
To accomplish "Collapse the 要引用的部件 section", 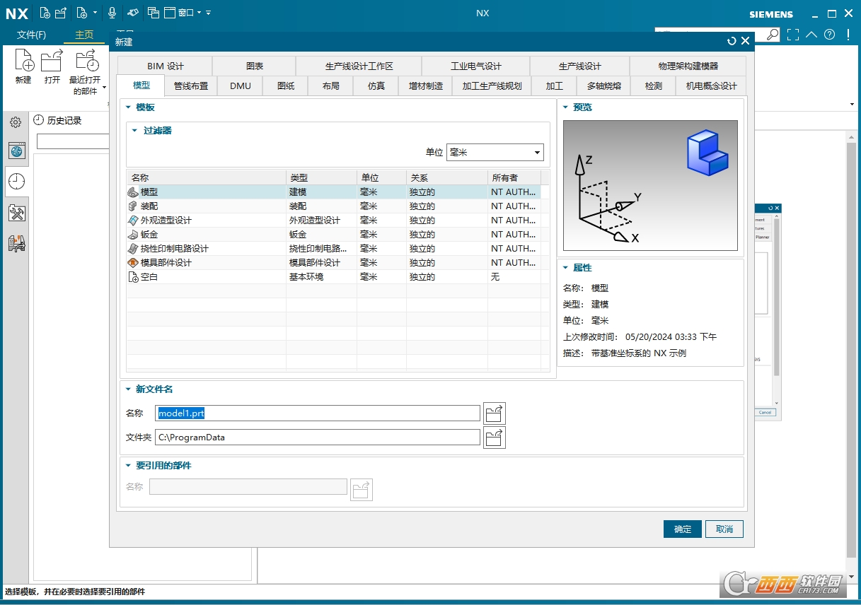I will [129, 466].
